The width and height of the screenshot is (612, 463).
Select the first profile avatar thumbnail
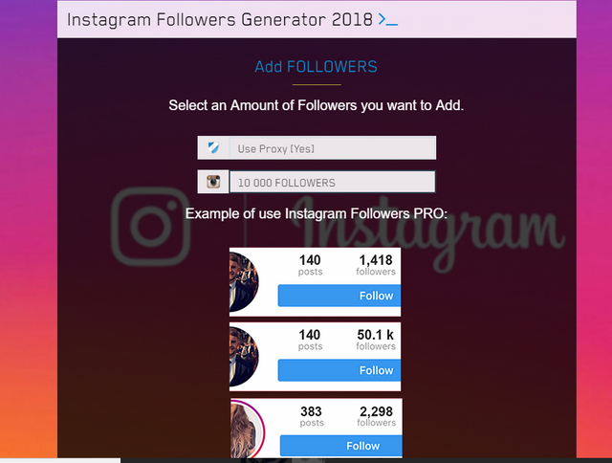tap(244, 282)
